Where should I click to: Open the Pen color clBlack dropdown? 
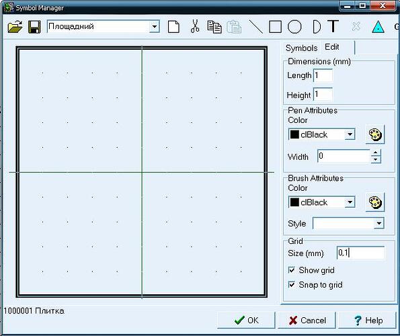pos(350,134)
